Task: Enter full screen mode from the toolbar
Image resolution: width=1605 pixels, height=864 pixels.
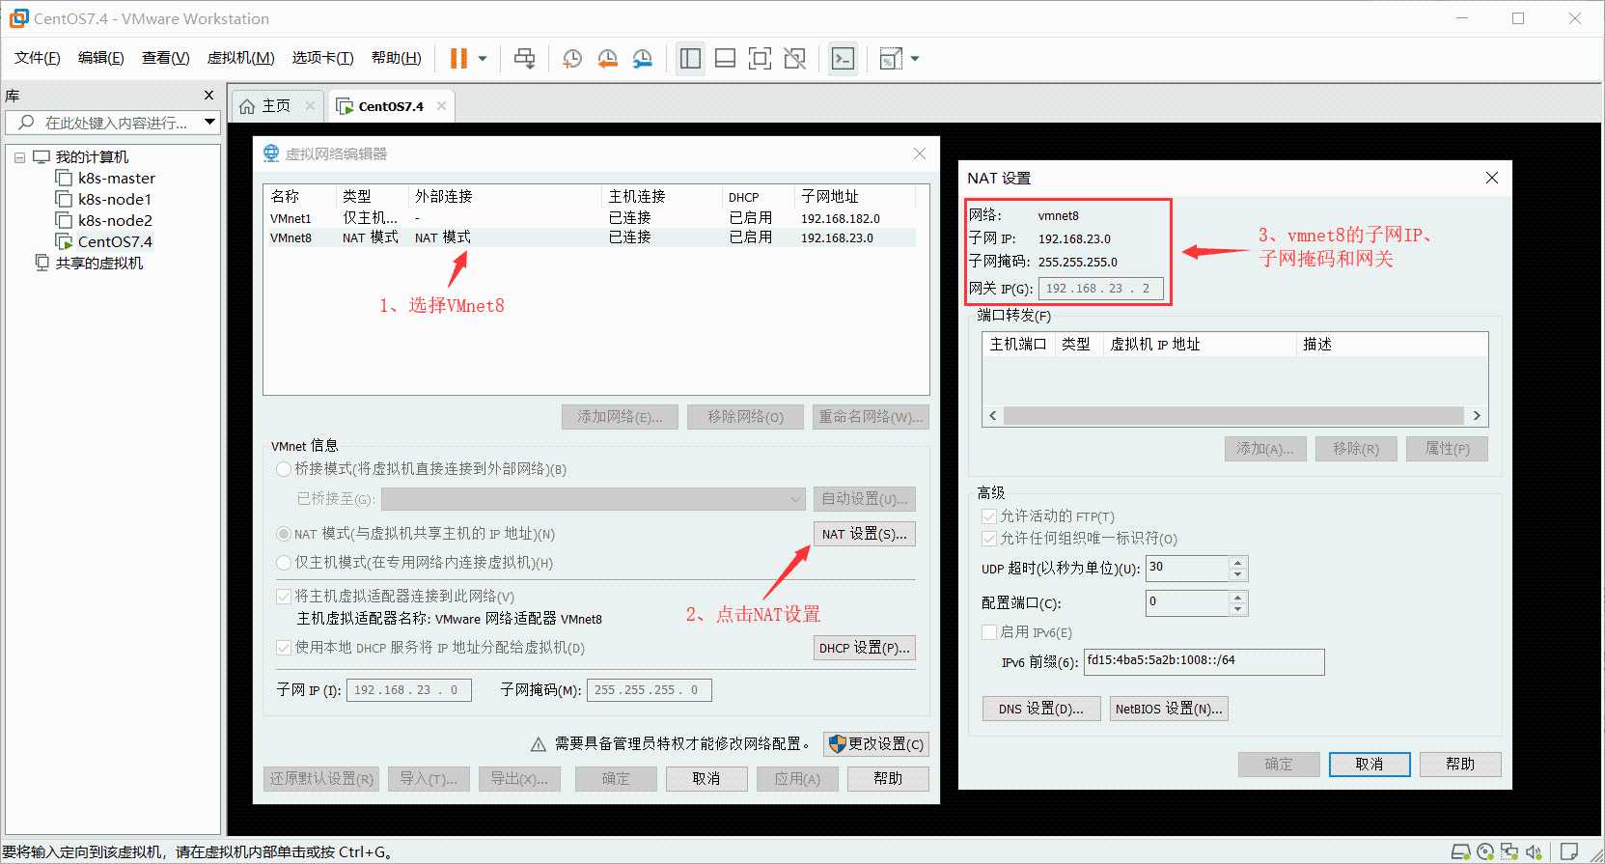Action: click(x=761, y=59)
